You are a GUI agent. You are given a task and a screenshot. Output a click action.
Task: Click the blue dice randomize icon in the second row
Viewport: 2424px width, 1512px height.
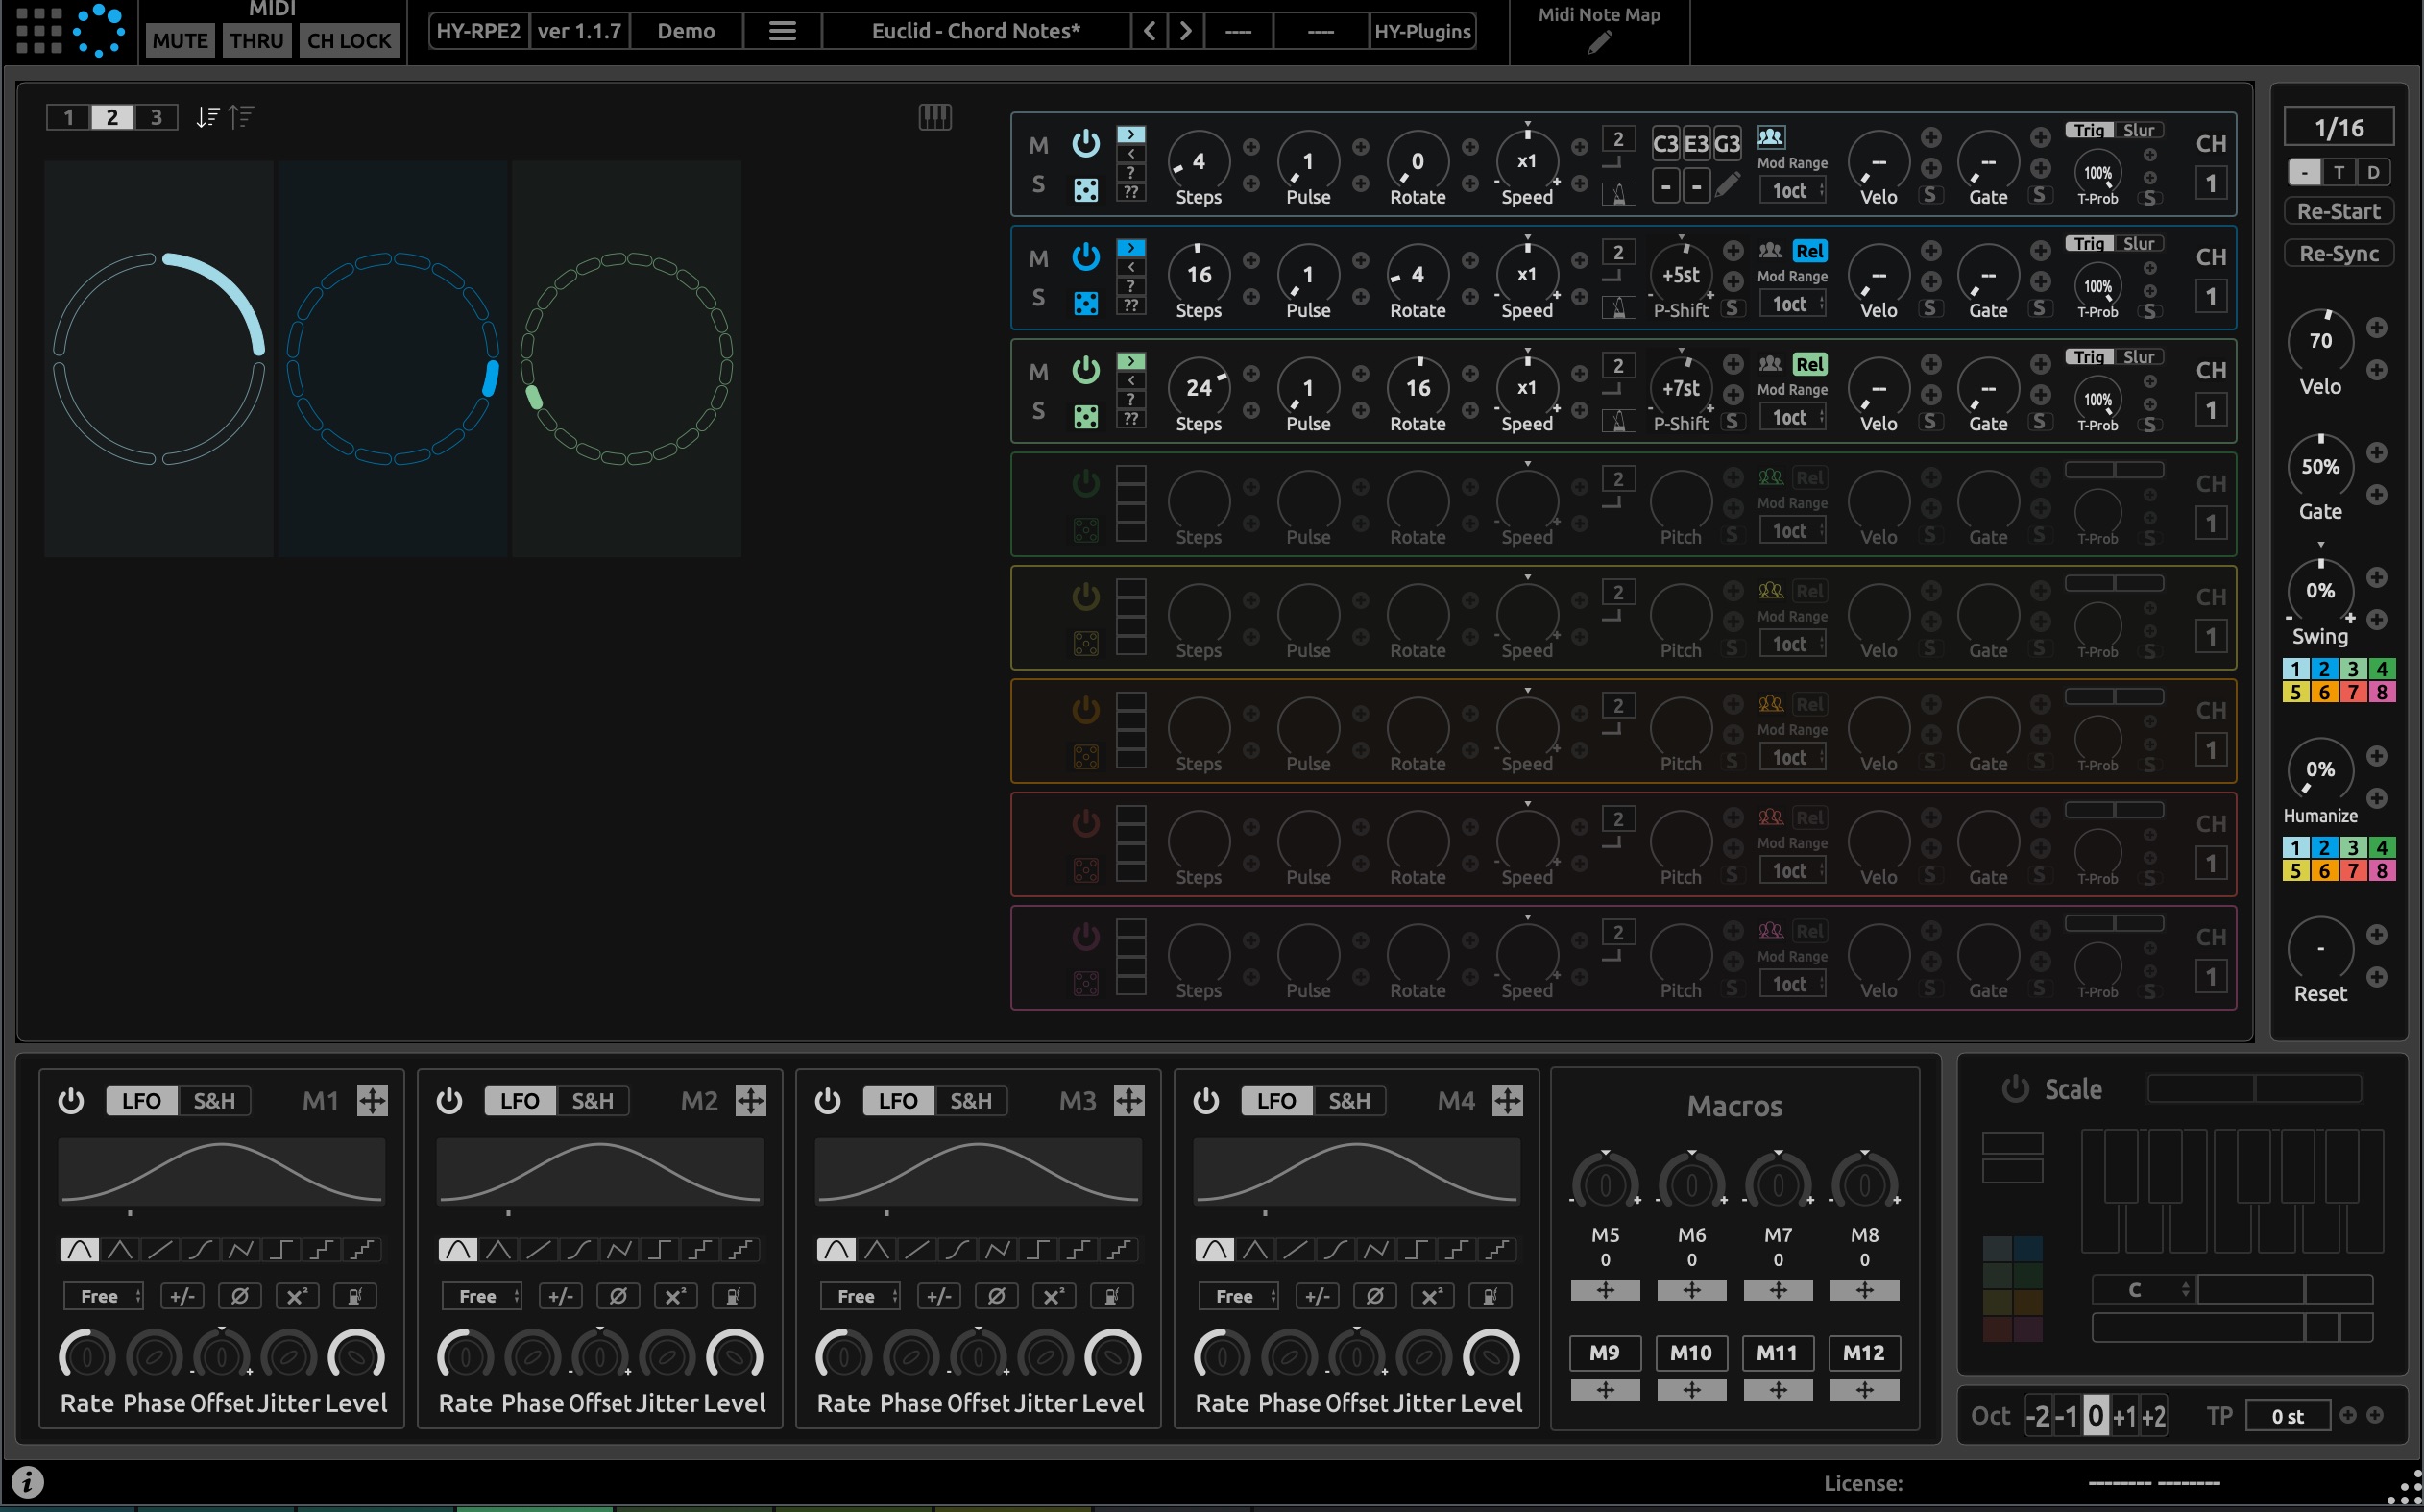tap(1085, 303)
